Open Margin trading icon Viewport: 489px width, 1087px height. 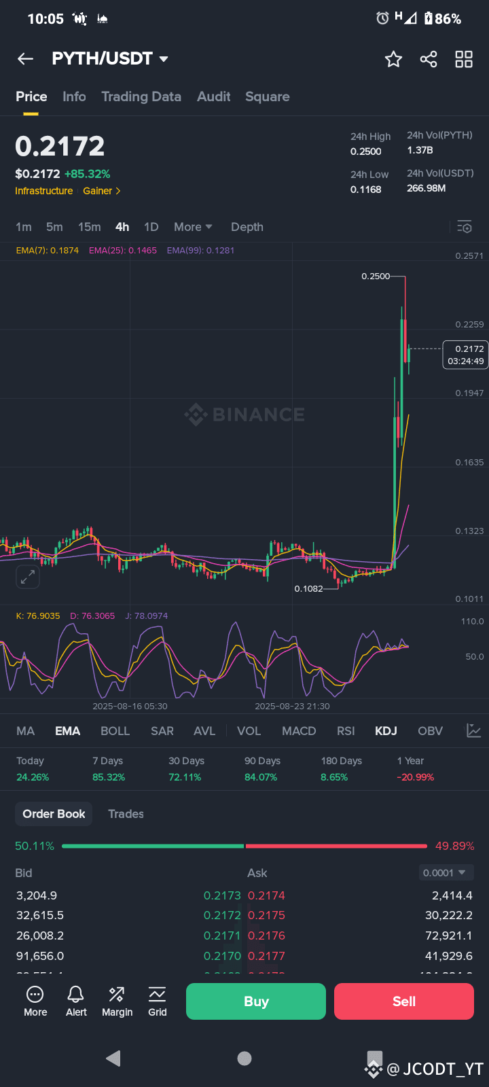click(x=117, y=1001)
